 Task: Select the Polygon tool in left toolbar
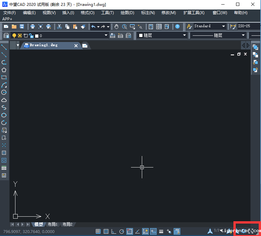click(4, 70)
